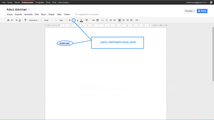Open Gmail link in top bar
Image resolution: width=214 pixels, height=120 pixels.
click(x=10, y=2)
